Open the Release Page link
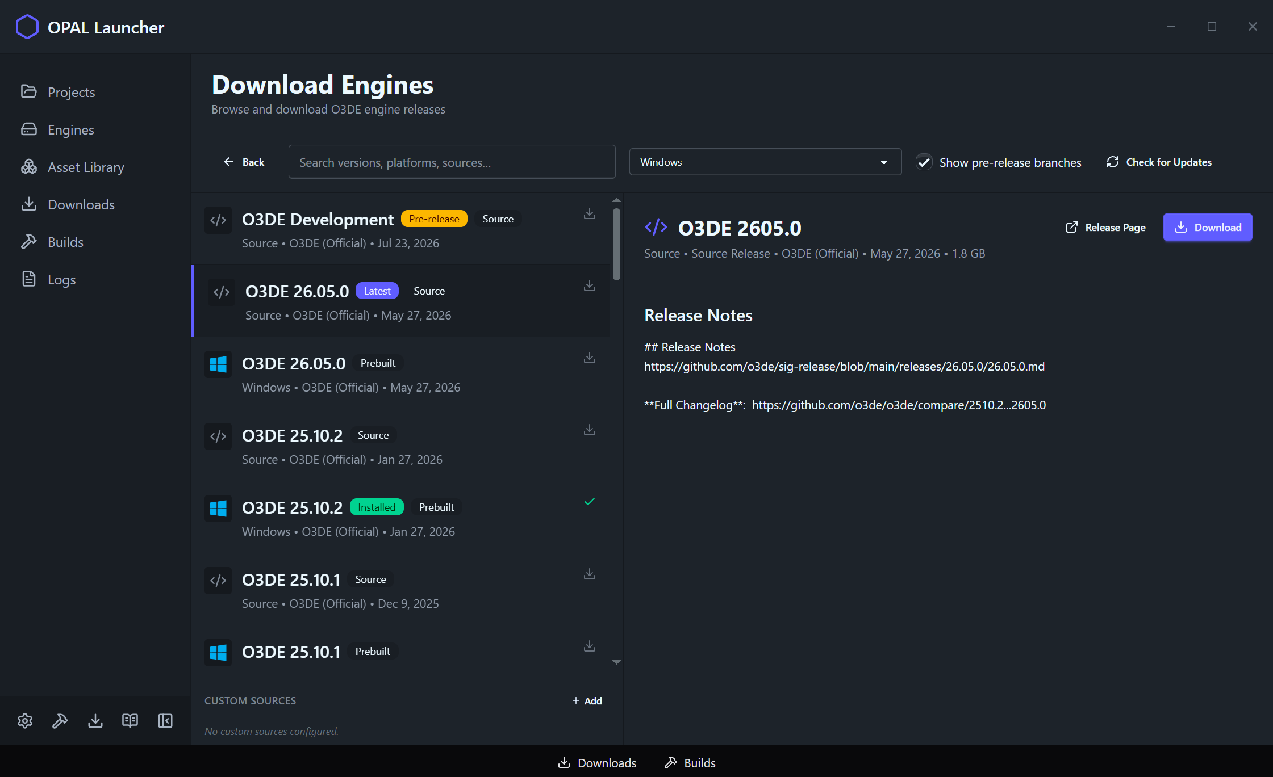Screen dimensions: 1273x777 [1105, 228]
